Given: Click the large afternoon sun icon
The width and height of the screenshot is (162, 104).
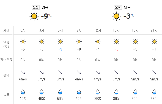Looking at the screenshot, I should tap(116, 16).
